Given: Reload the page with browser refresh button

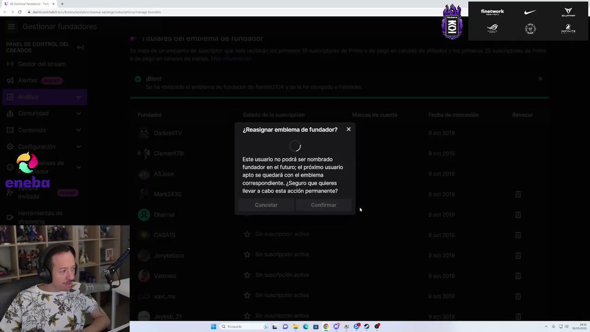Looking at the screenshot, I should [x=19, y=12].
